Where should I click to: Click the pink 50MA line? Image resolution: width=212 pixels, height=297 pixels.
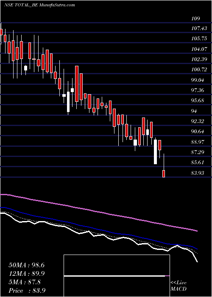coord(98,212)
